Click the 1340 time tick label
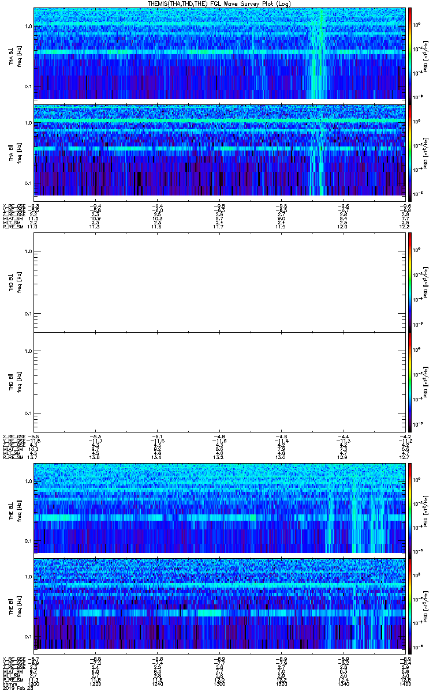 click(x=343, y=684)
